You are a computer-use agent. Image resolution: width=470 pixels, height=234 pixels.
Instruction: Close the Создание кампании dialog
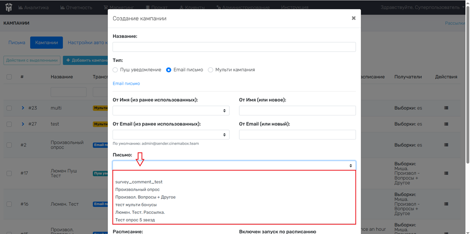[354, 18]
